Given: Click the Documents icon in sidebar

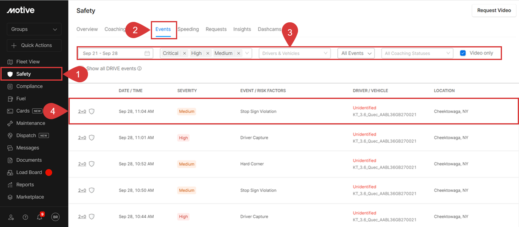Looking at the screenshot, I should coord(11,160).
